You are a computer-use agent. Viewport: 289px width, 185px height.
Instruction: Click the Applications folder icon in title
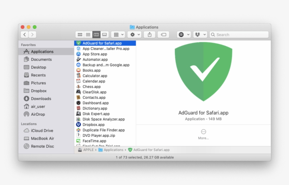click(x=132, y=27)
